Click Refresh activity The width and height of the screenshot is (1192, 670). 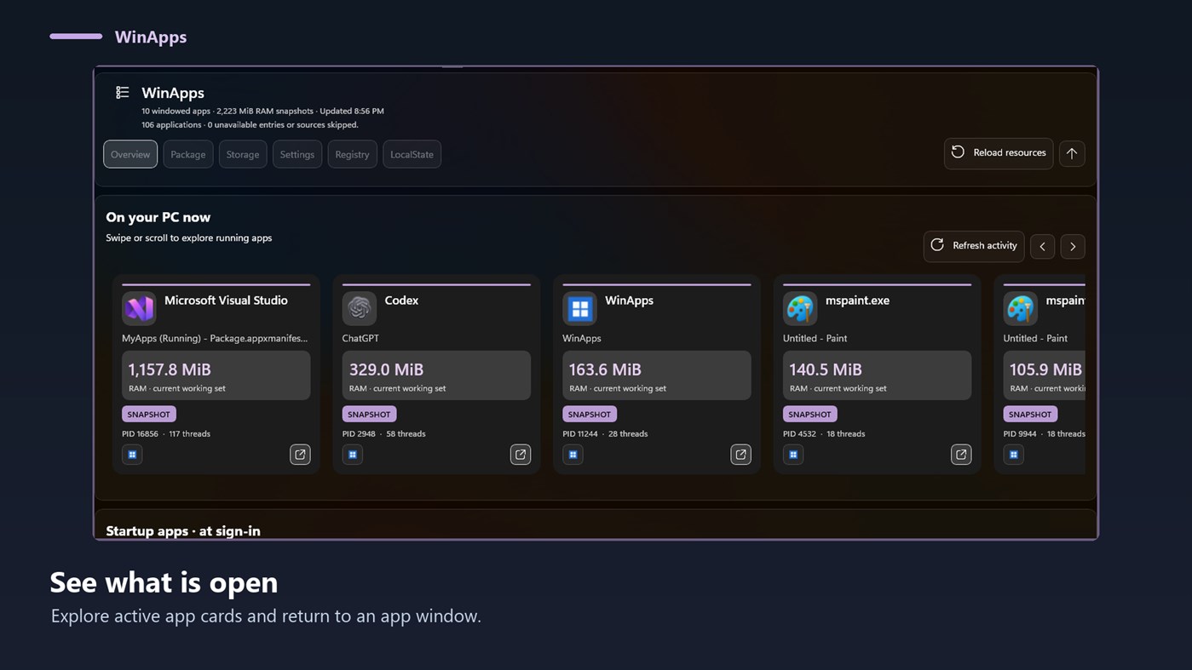[974, 246]
